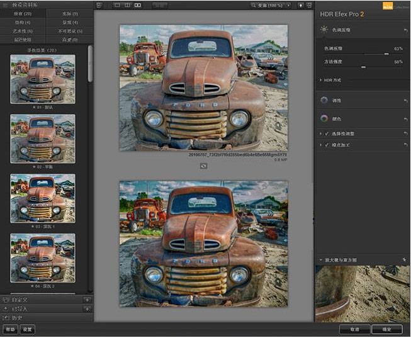
Task: Apply preset thumbnail 02
Action: click(x=43, y=138)
